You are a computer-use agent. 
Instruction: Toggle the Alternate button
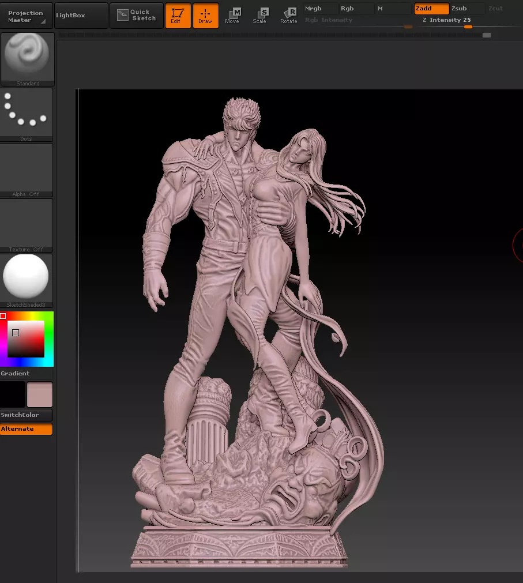tap(26, 429)
